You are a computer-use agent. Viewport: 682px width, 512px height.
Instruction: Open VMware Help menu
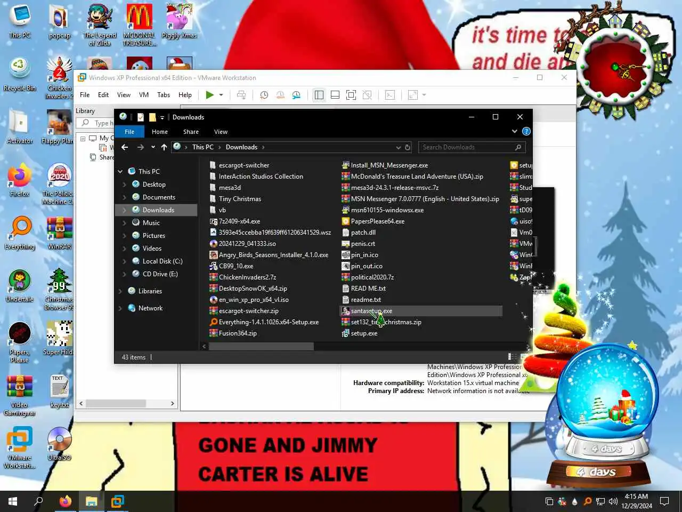point(185,95)
